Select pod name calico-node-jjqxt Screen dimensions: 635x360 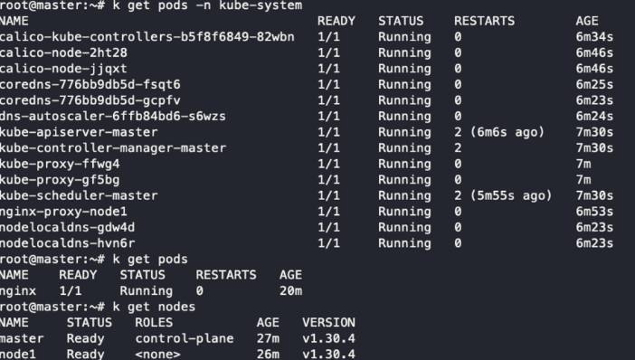pos(63,69)
